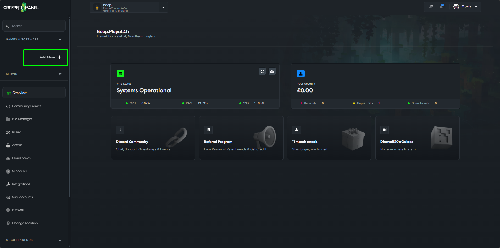Collapse the Service section
500x248 pixels.
click(60, 74)
